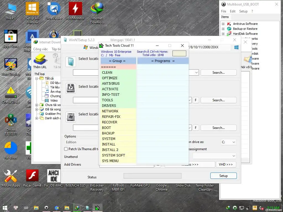Select CLEAN group in Tech Tools Cloud

click(118, 73)
